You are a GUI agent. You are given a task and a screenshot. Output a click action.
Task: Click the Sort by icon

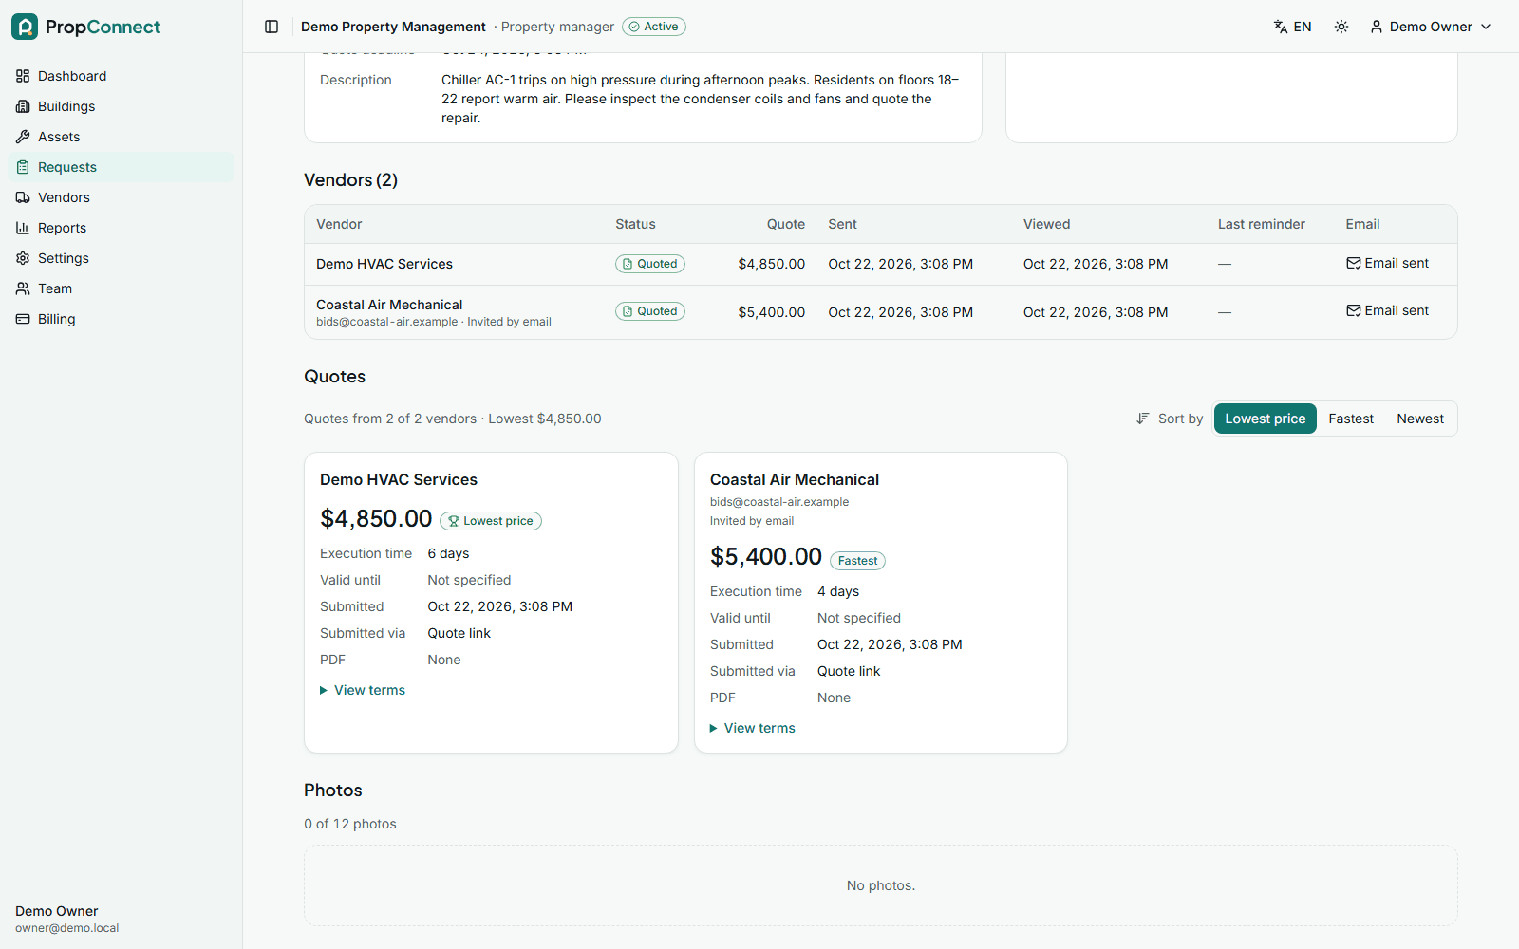pos(1143,419)
